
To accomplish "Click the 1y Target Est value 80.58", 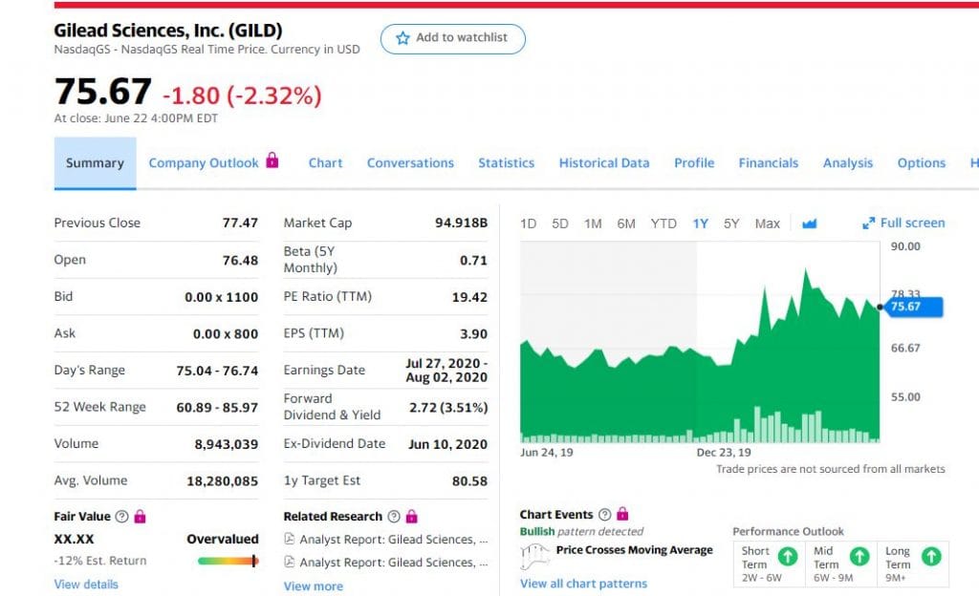I will point(469,480).
